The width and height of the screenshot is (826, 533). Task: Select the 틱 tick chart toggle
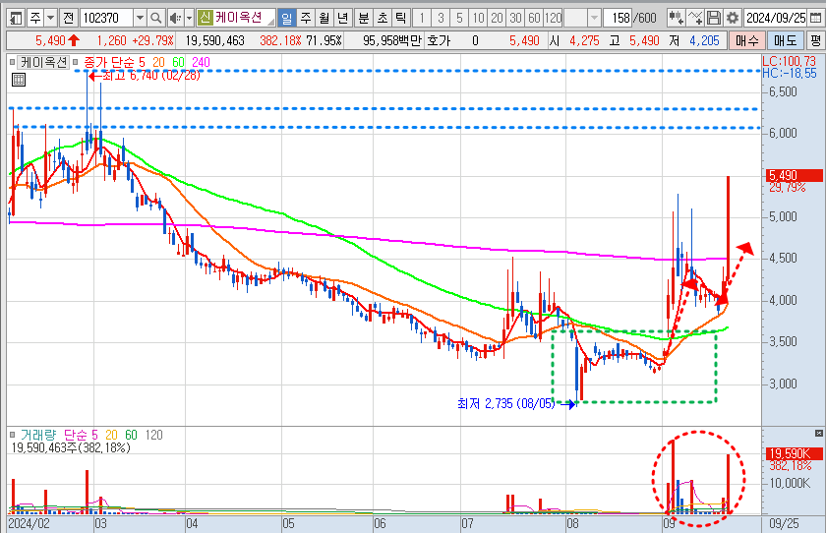point(401,19)
